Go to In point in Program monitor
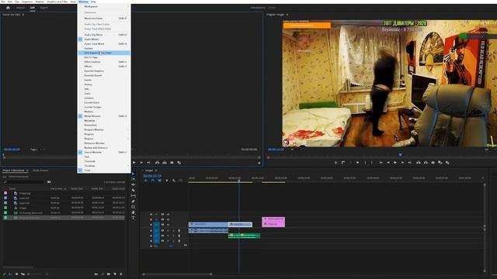This screenshot has width=497, height=279. pyautogui.click(x=381, y=163)
